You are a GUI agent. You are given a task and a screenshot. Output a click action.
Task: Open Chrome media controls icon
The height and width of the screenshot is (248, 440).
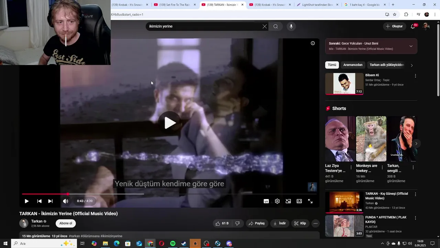(x=418, y=14)
